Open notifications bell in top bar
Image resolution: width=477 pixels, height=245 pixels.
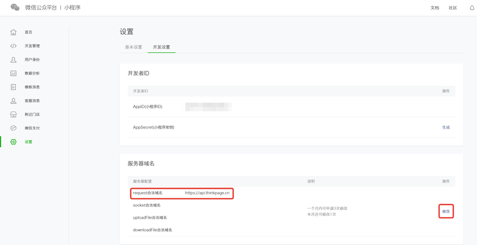[472, 8]
